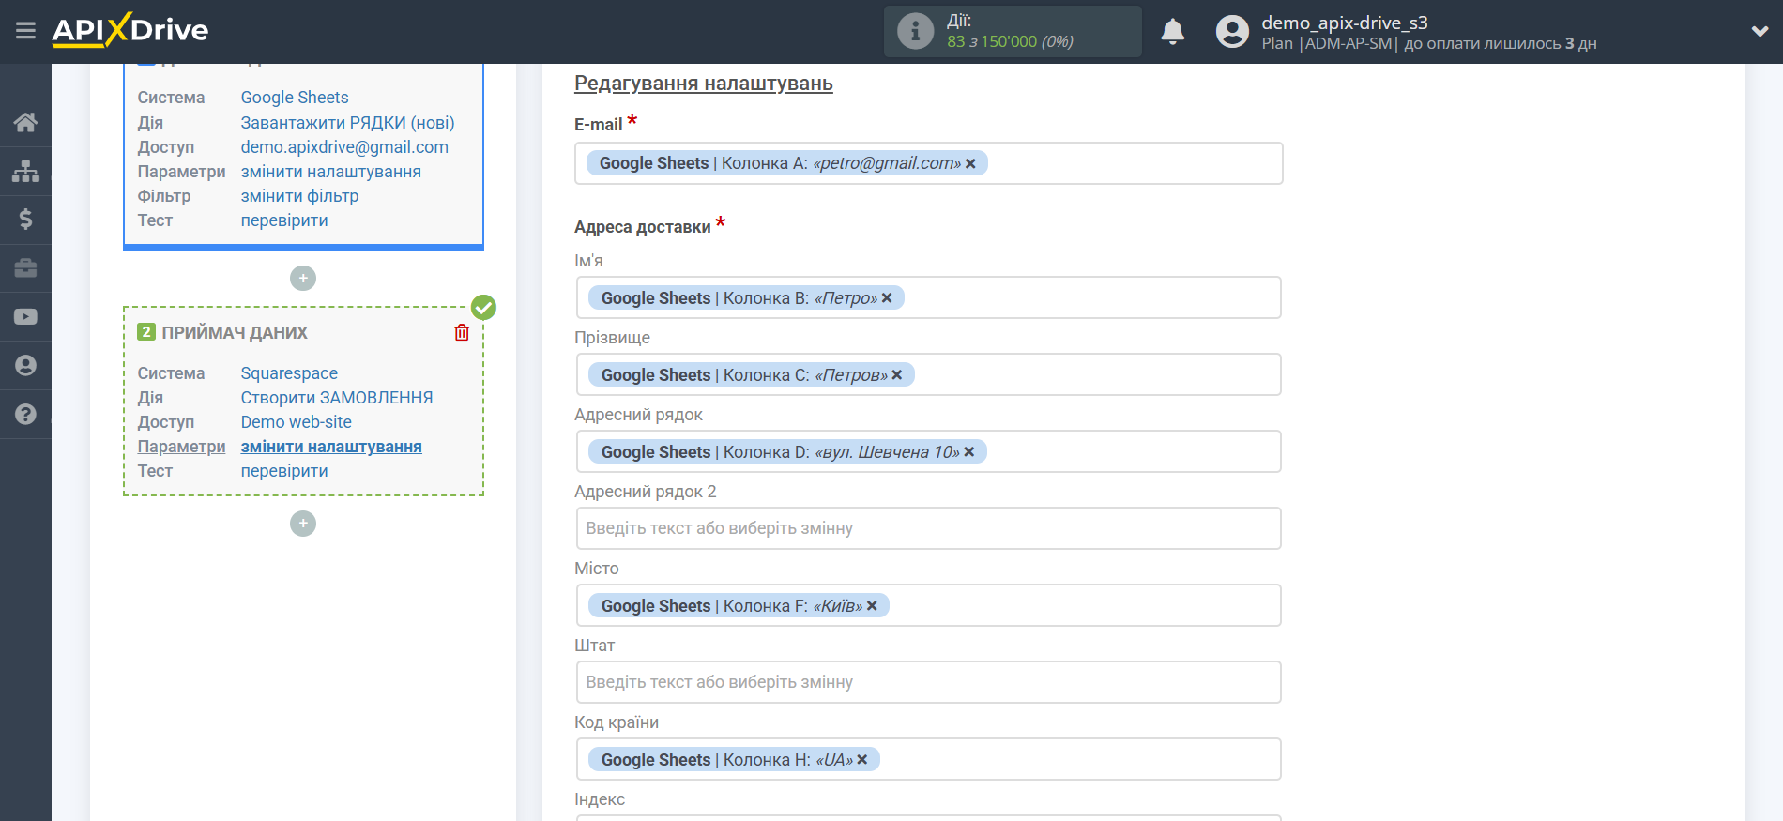Click receiver перевірити test link
1783x821 pixels.
pyautogui.click(x=284, y=471)
